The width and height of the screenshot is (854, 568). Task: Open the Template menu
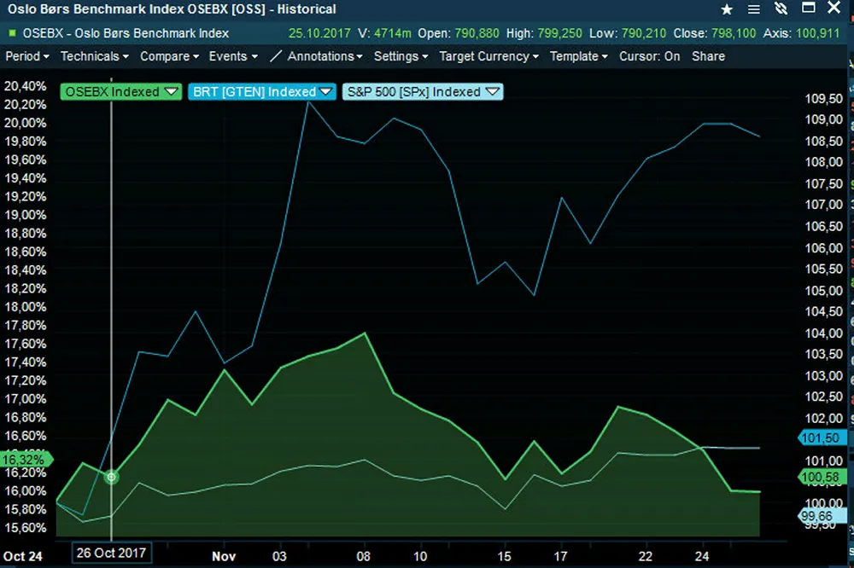(578, 56)
